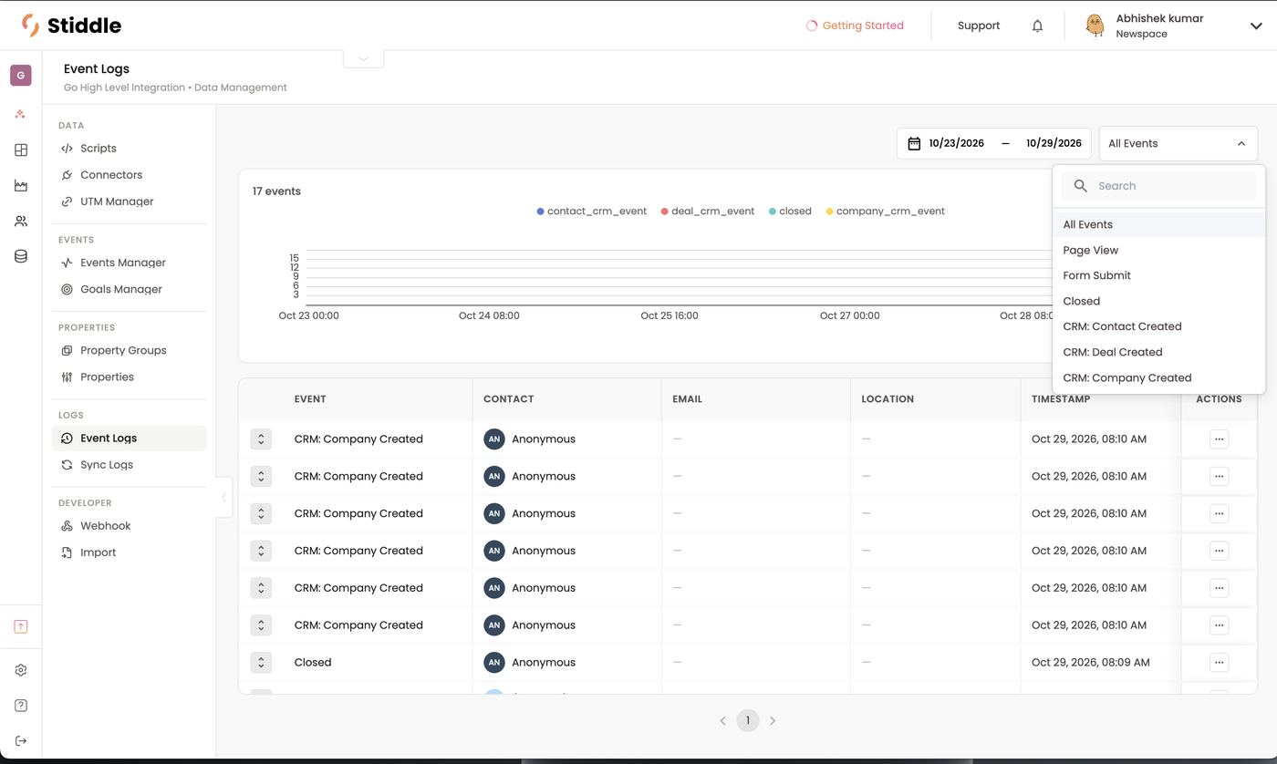Click the Stiddle logo
1277x764 pixels.
(71, 26)
